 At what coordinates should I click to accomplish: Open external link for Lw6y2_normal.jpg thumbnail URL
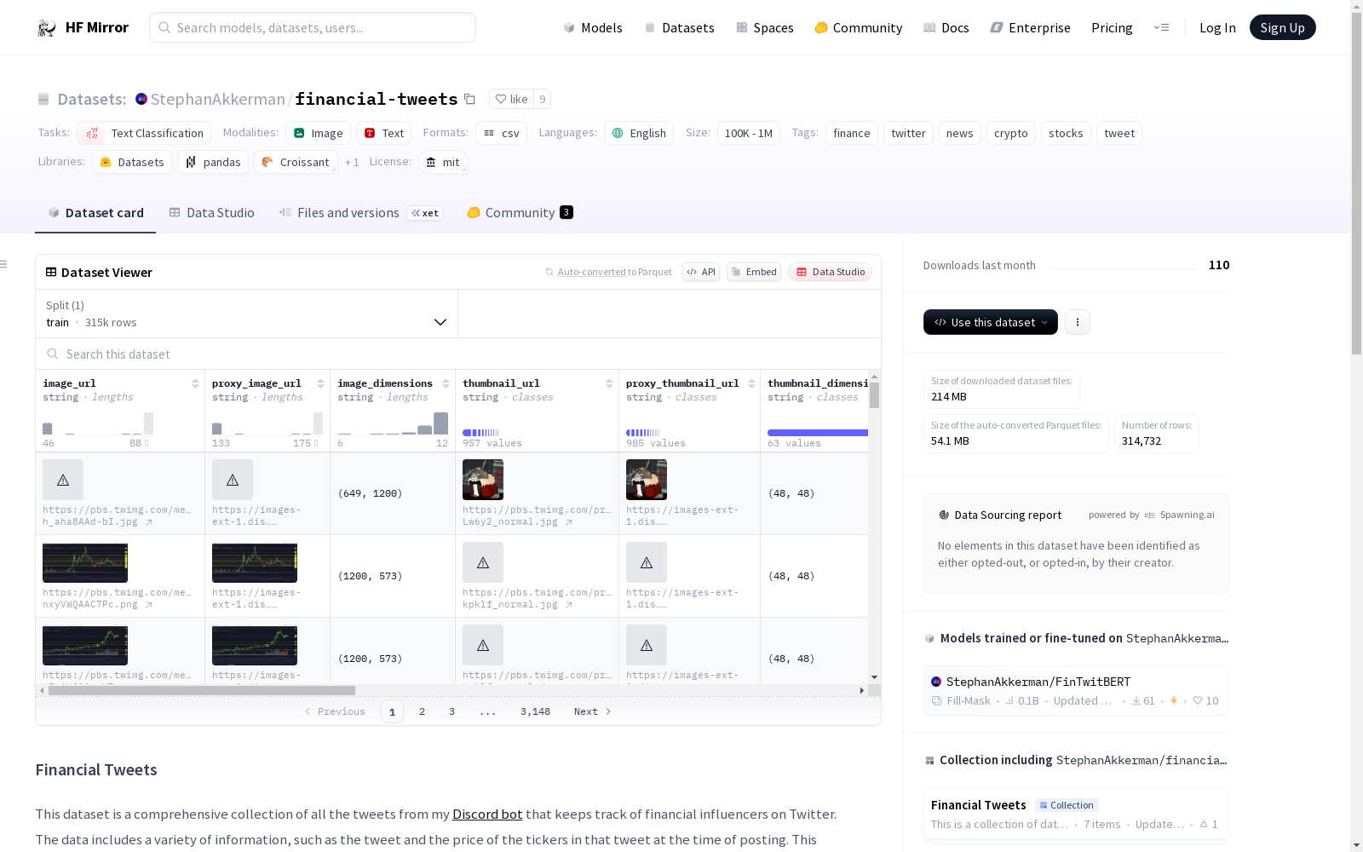[569, 522]
